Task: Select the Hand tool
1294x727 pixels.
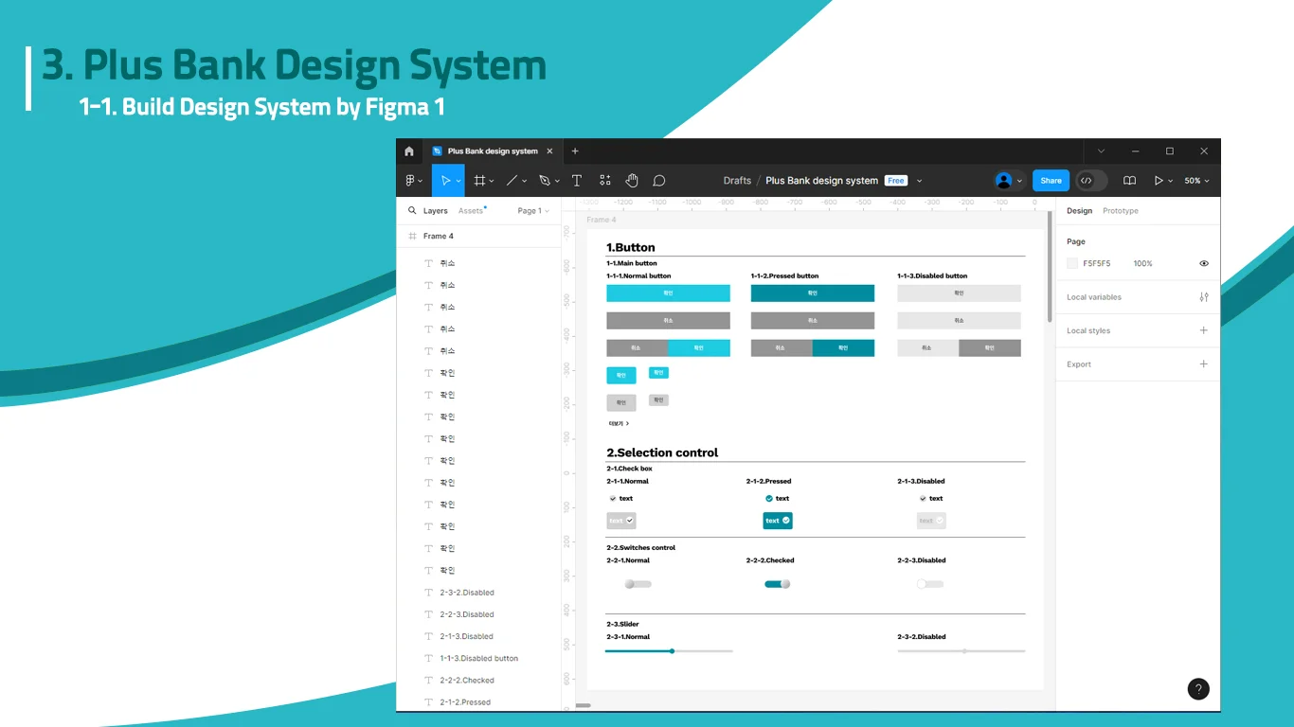Action: pos(632,181)
